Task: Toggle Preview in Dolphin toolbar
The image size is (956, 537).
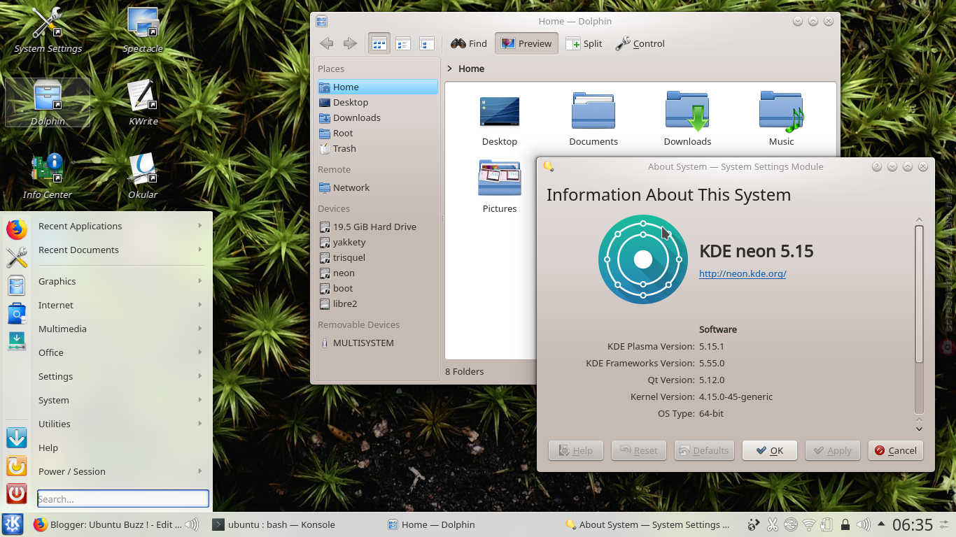Action: click(x=526, y=43)
